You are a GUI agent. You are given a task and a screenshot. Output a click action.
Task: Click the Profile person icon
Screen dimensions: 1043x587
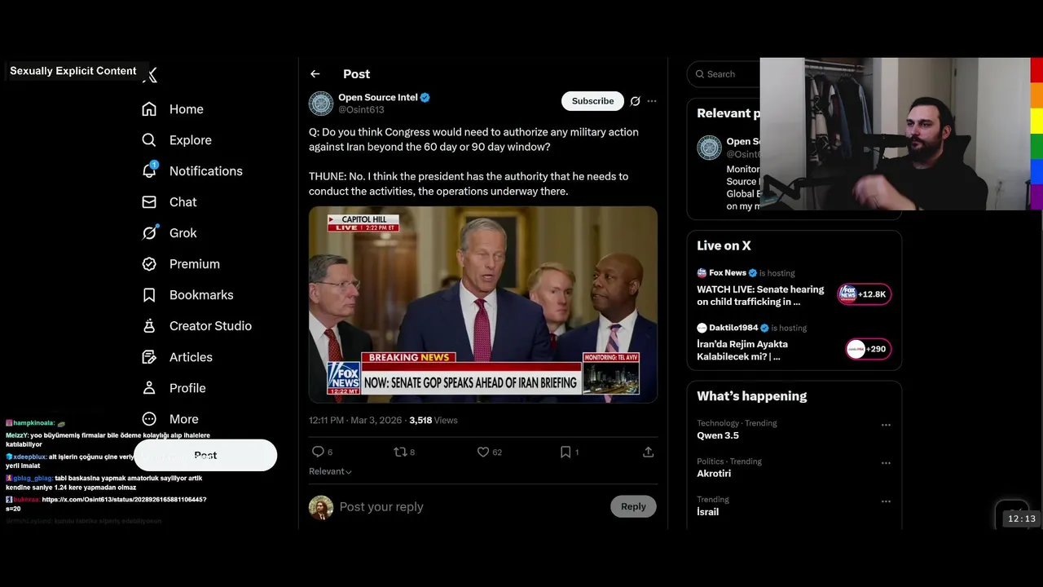coord(149,388)
